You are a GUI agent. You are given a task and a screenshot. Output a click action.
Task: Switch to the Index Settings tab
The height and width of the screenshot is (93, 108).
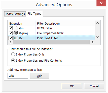pos(15,14)
